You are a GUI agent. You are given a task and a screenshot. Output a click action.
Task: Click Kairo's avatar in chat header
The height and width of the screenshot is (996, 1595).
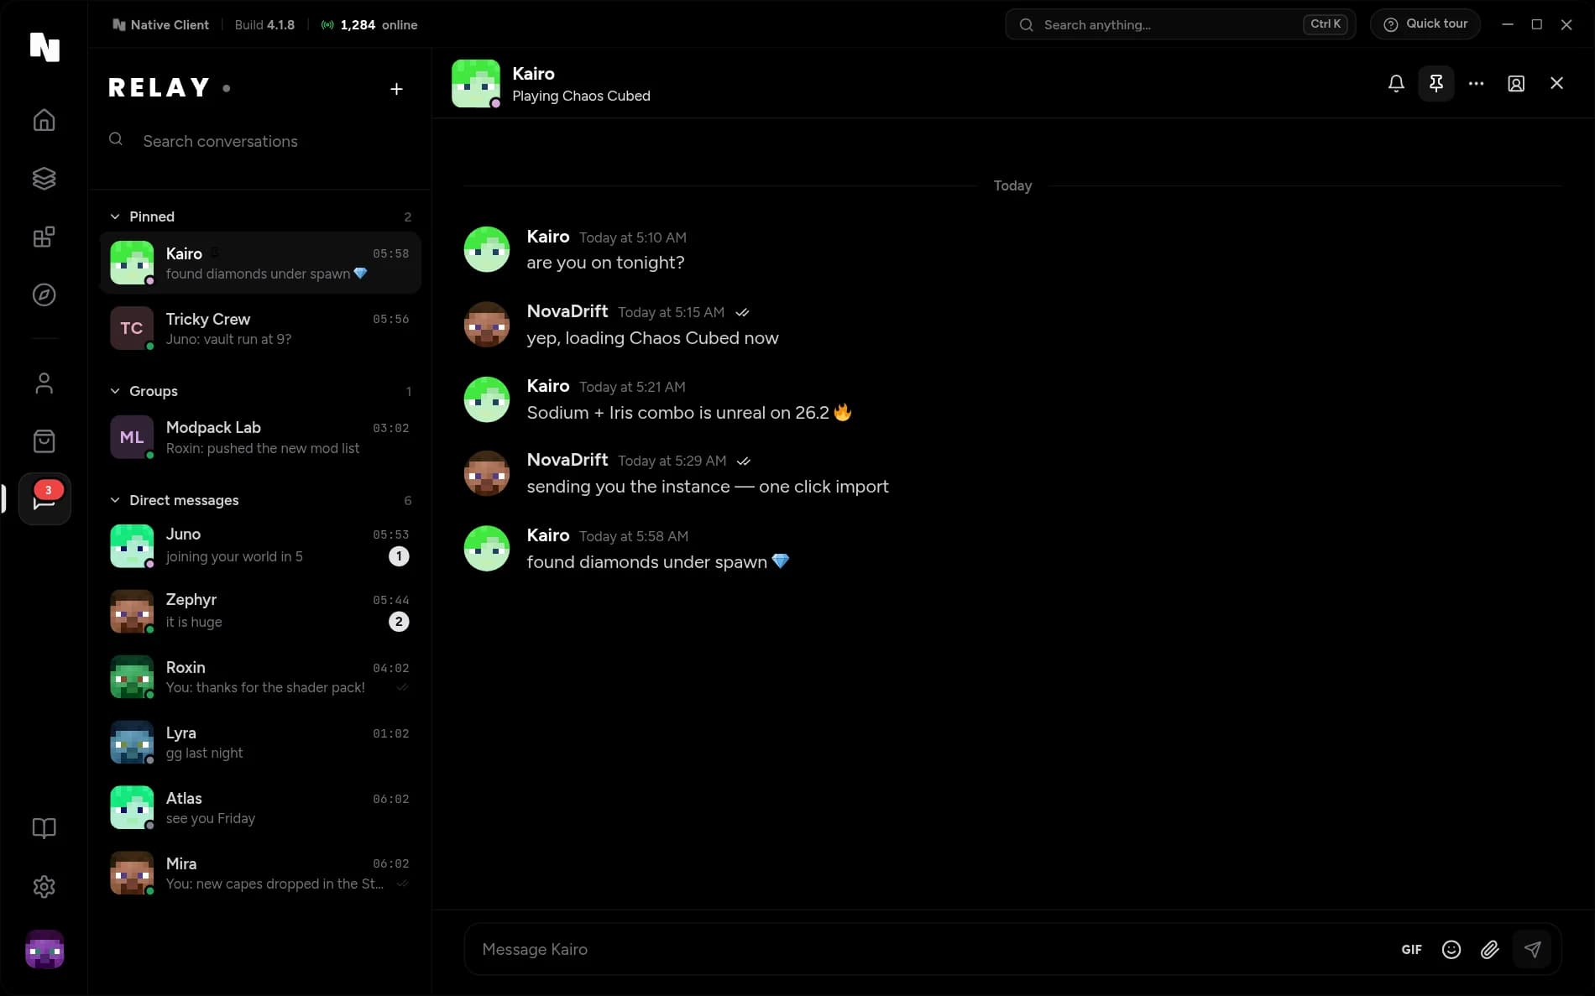pos(476,83)
